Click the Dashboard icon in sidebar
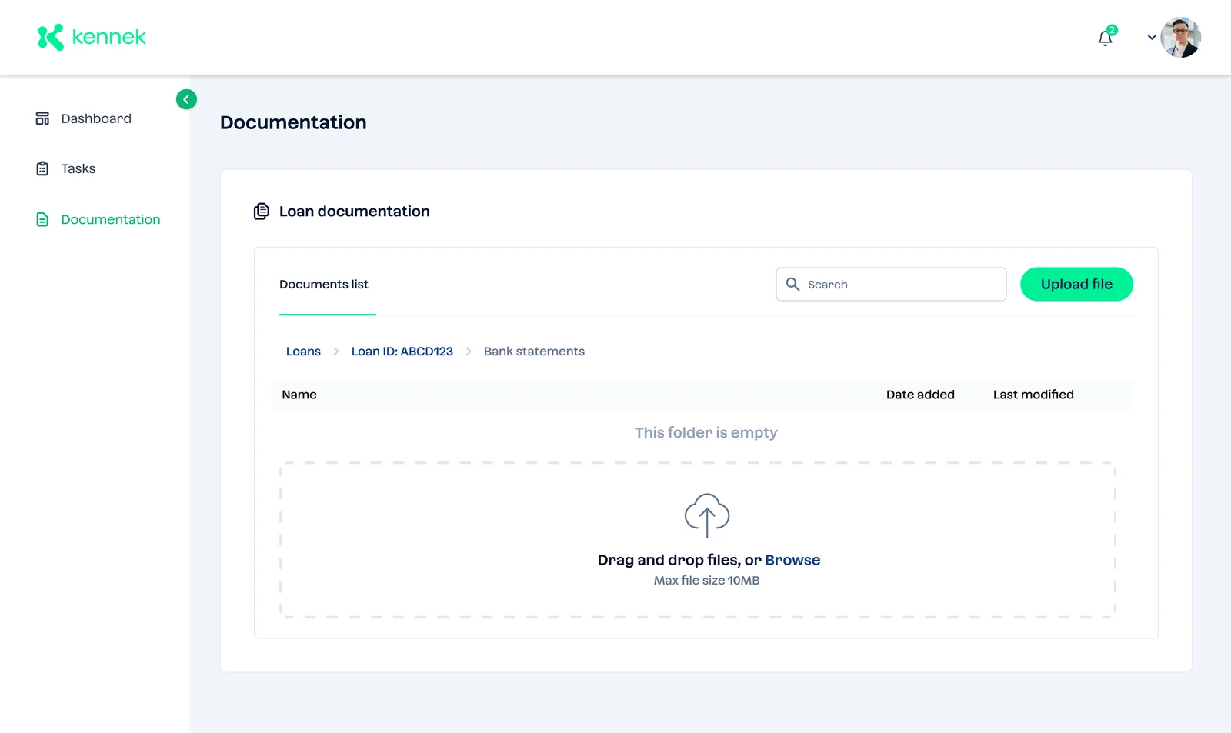The width and height of the screenshot is (1231, 733). click(42, 118)
